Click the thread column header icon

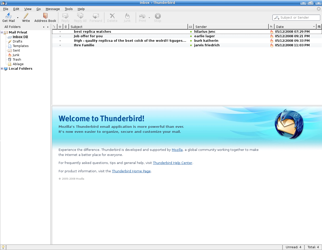pyautogui.click(x=54, y=27)
